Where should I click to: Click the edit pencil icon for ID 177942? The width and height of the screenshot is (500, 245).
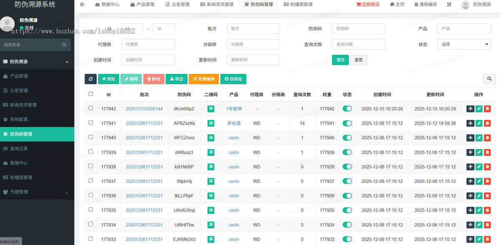(479, 109)
